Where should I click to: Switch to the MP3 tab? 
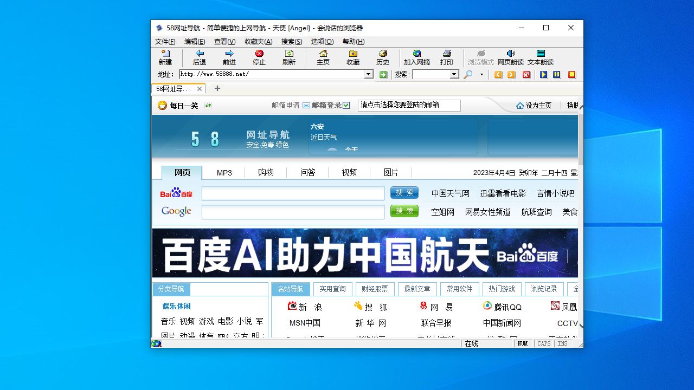click(x=224, y=172)
